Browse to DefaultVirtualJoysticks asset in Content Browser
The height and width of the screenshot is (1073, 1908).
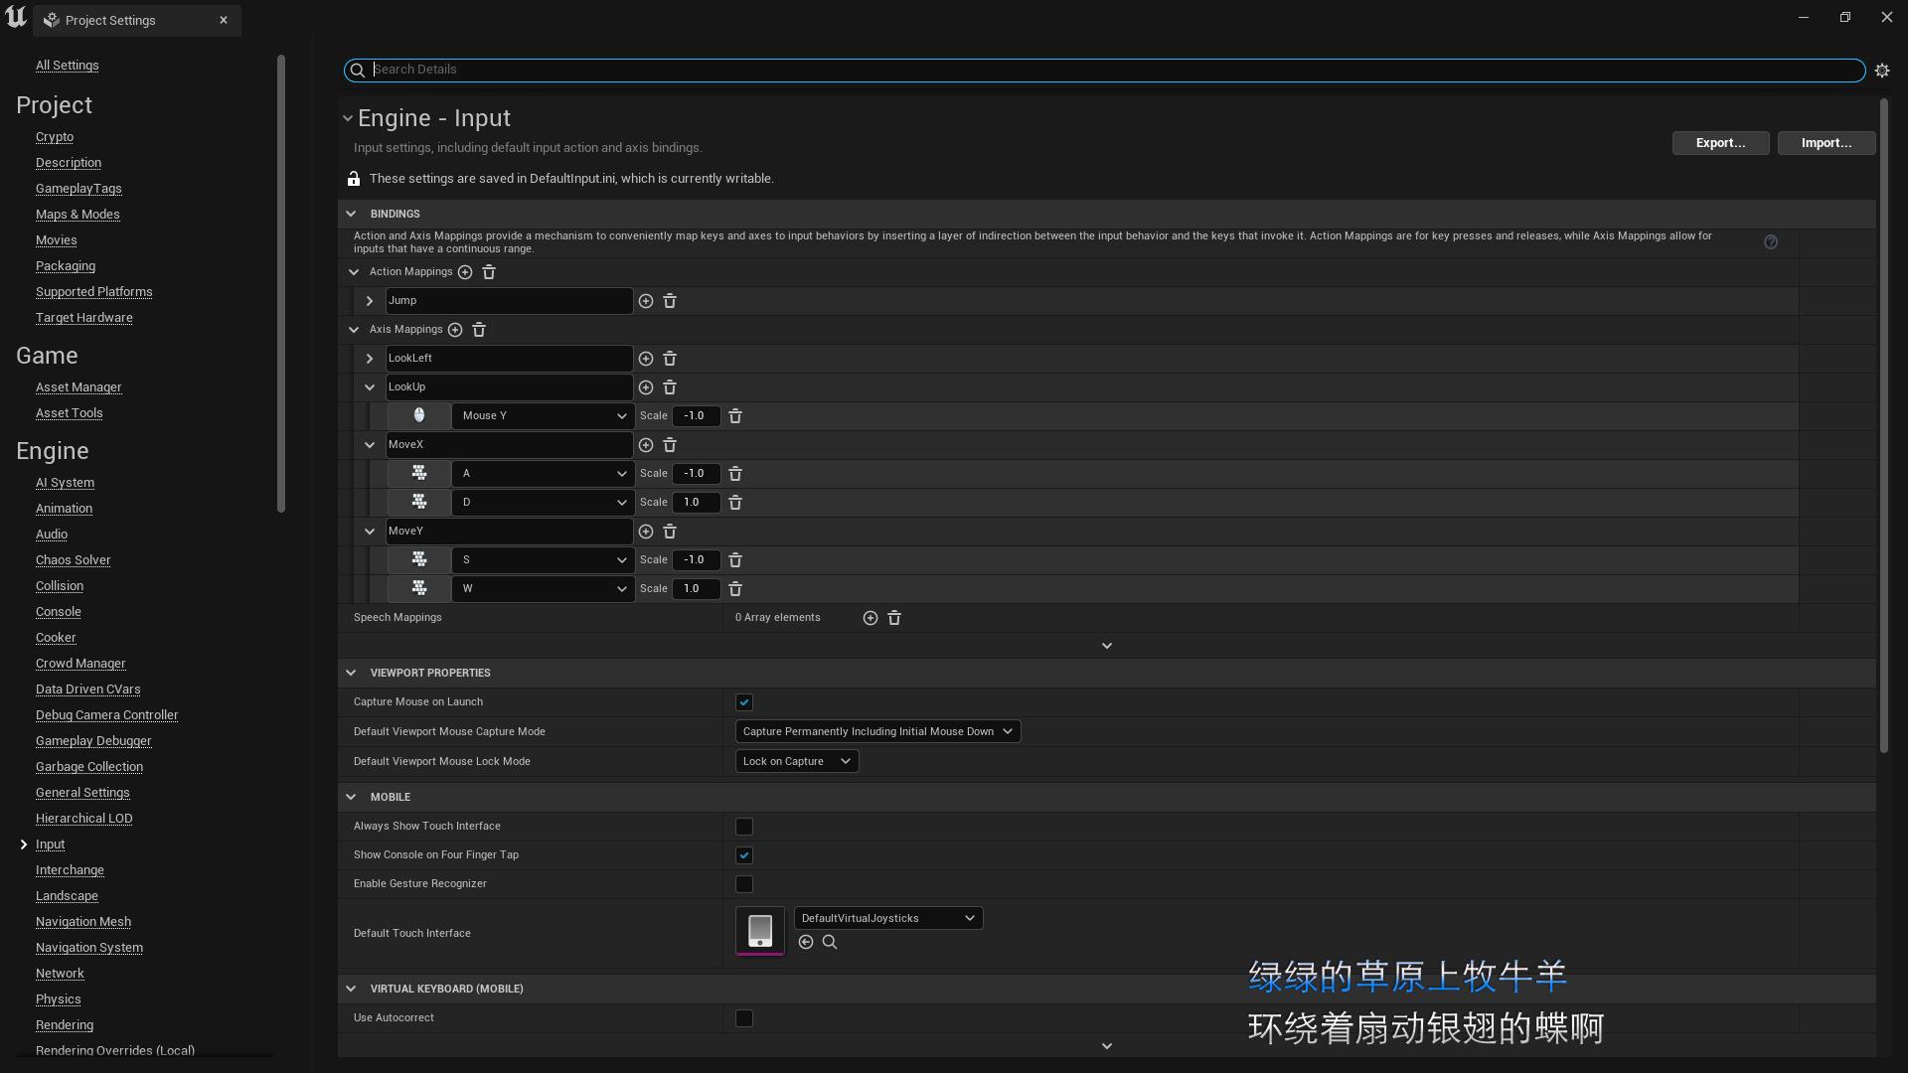830,943
